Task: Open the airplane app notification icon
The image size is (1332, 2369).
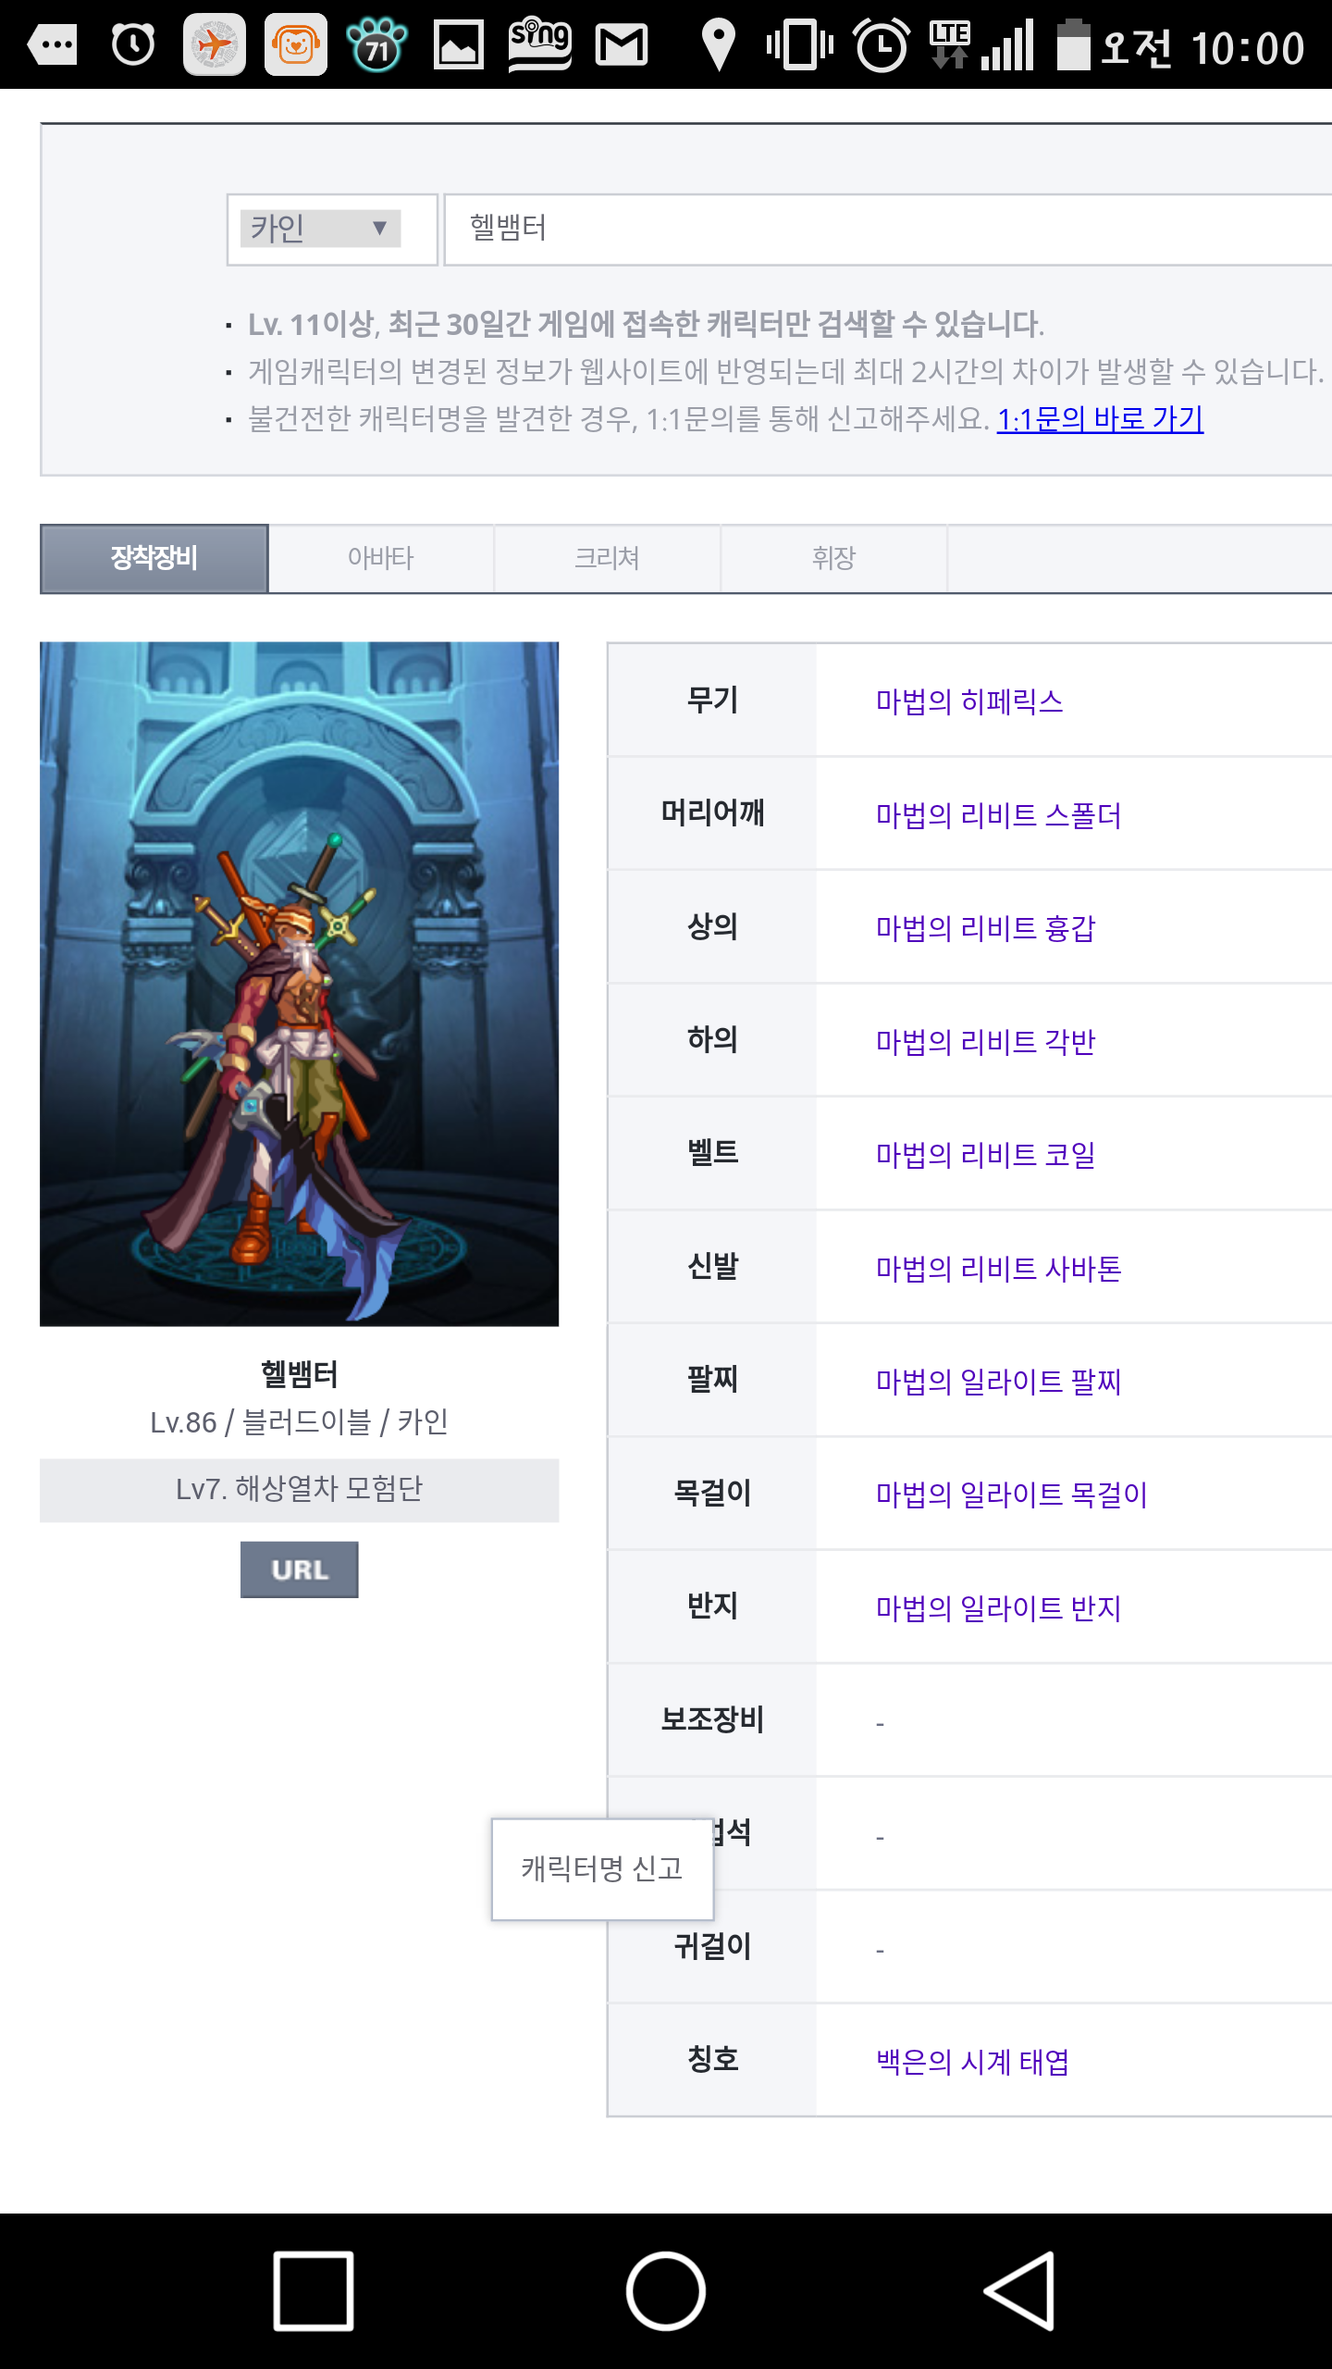Action: click(x=215, y=44)
